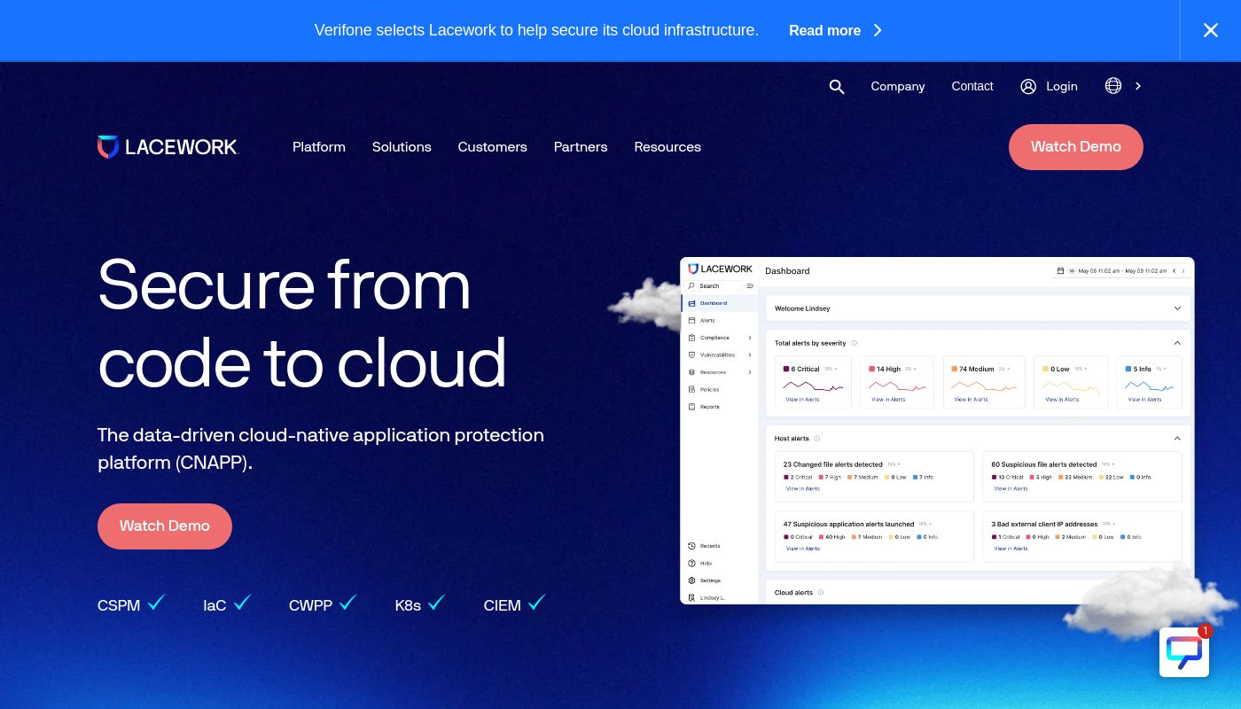Click the Lacework logo inside dashboard preview
Image resolution: width=1241 pixels, height=709 pixels.
(x=721, y=269)
